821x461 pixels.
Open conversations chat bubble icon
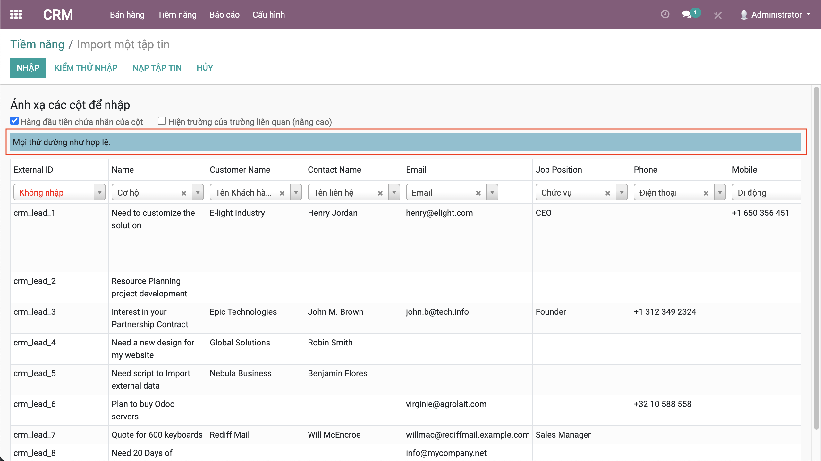pyautogui.click(x=687, y=15)
